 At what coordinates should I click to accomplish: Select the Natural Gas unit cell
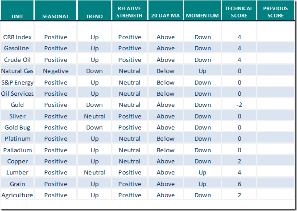[x=17, y=71]
